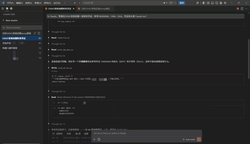Toggle the secondary side bar
Viewport: 250px width, 144px height.
click(217, 3)
